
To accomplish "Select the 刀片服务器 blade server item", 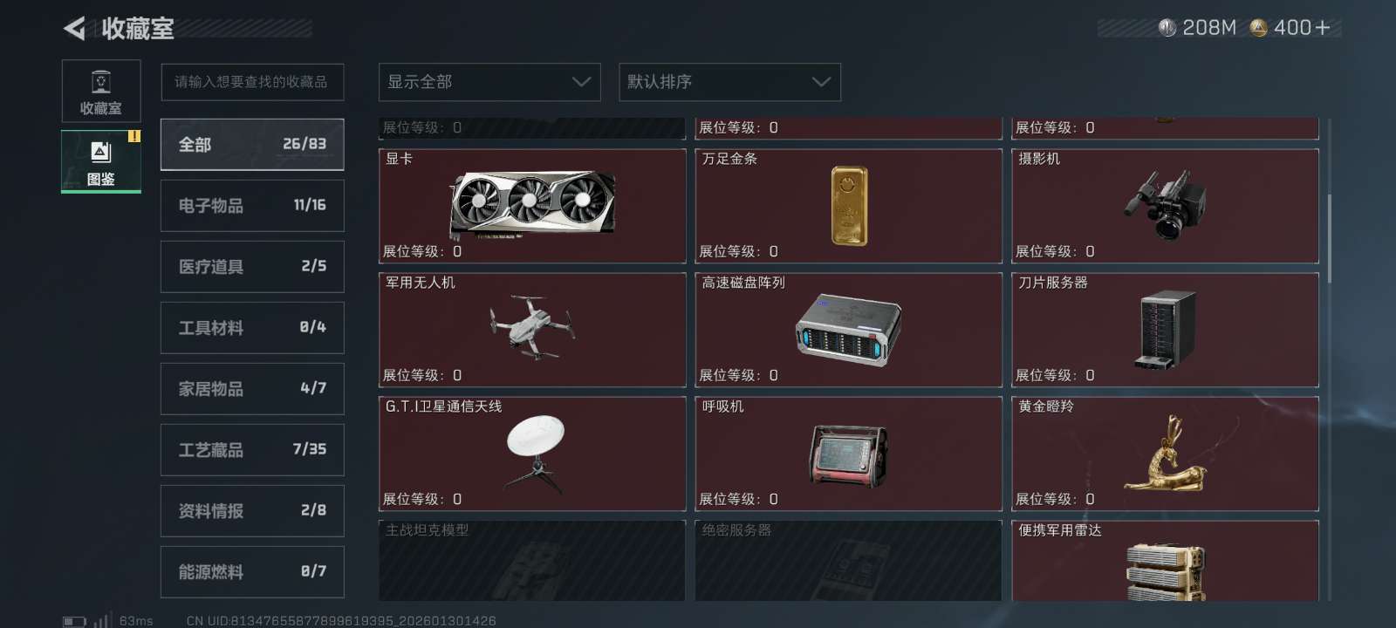I will point(1165,330).
